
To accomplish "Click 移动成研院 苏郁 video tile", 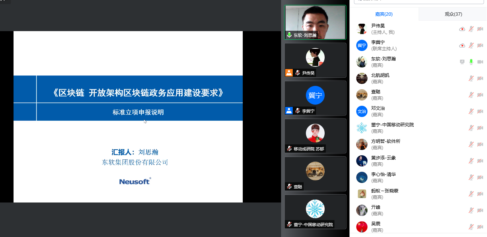I will (315, 135).
